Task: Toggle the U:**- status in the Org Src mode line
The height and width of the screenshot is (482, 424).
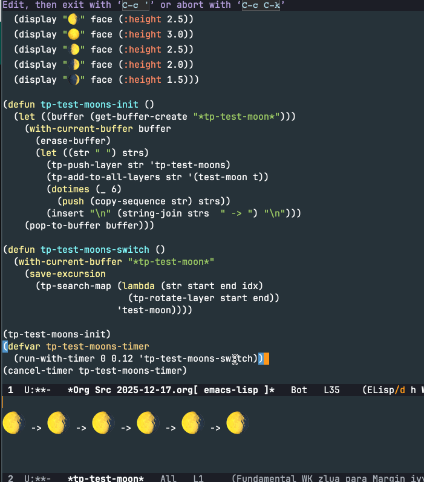Action: click(38, 390)
